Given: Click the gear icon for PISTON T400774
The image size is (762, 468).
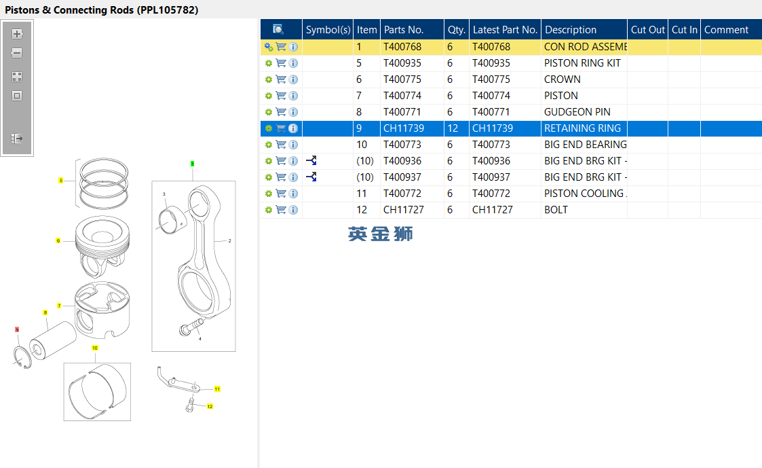Looking at the screenshot, I should click(269, 96).
